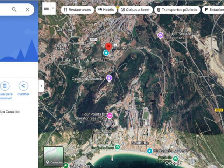Open the Camadas layers thumbnail
Image resolution: width=224 pixels, height=168 pixels.
(54, 156)
